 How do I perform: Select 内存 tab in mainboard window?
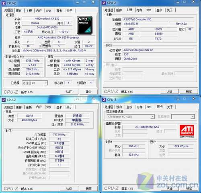(139, 10)
